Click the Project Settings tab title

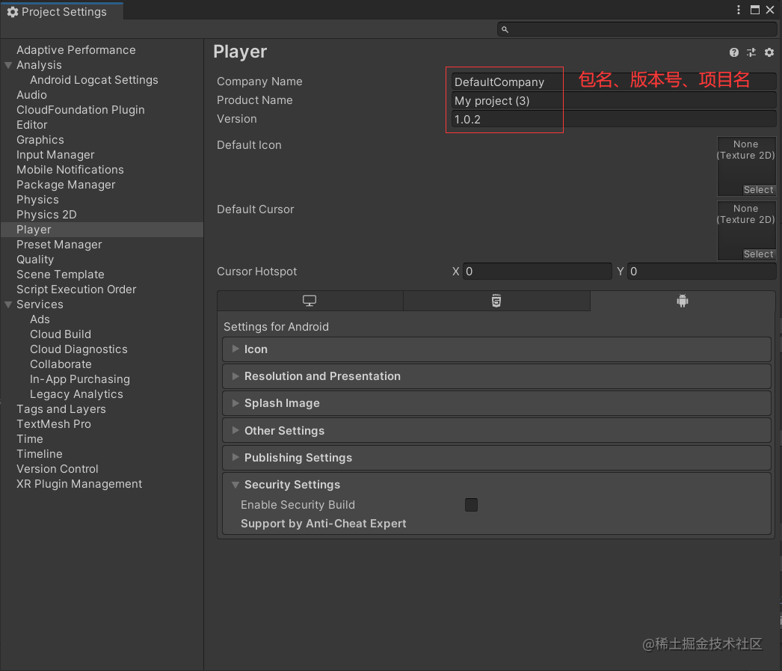(x=64, y=11)
